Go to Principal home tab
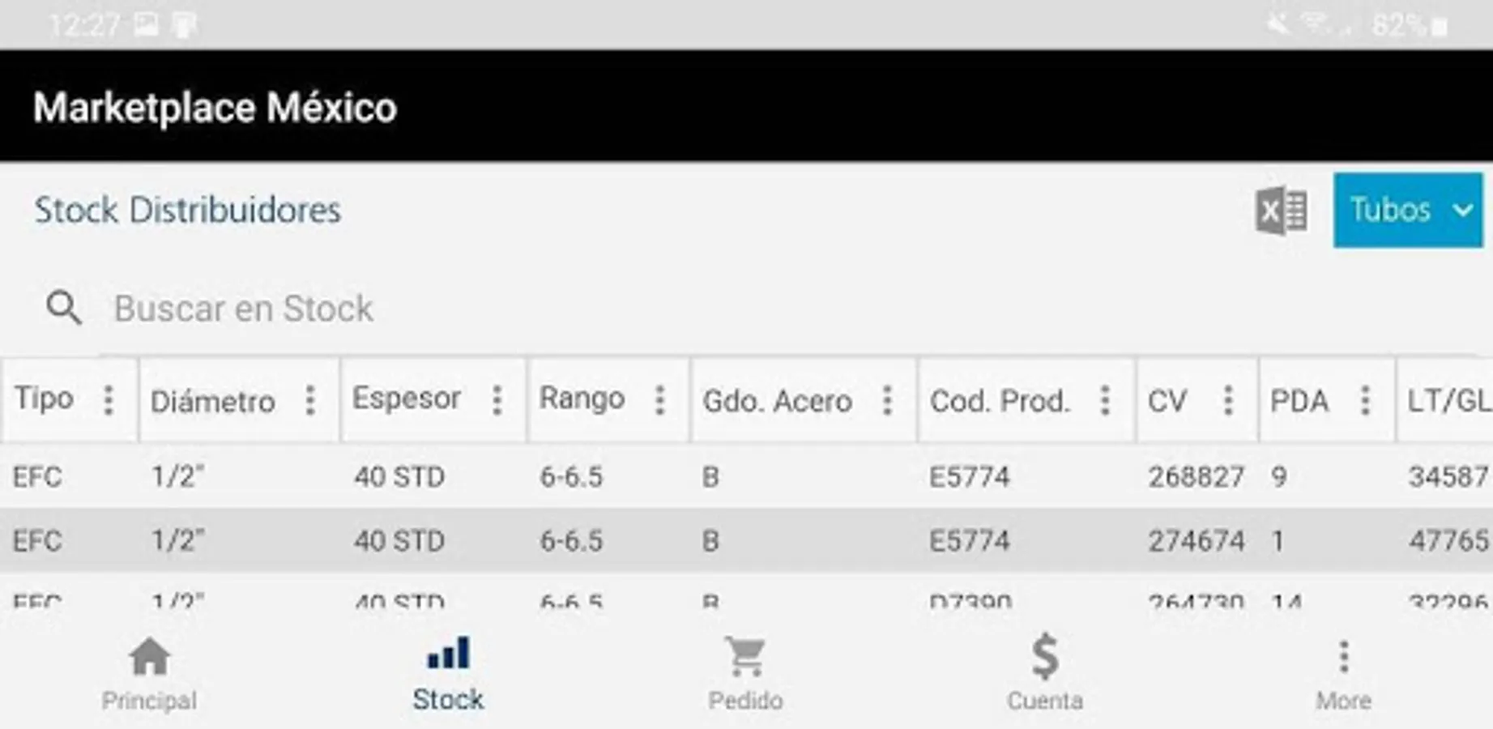1493x729 pixels. (x=149, y=674)
